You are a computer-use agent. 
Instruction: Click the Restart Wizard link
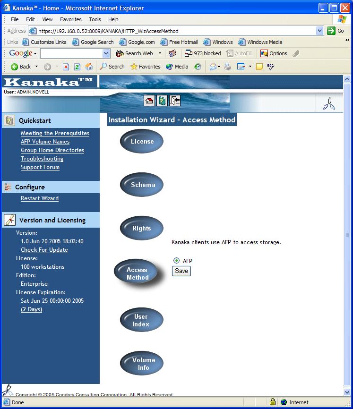(x=40, y=198)
